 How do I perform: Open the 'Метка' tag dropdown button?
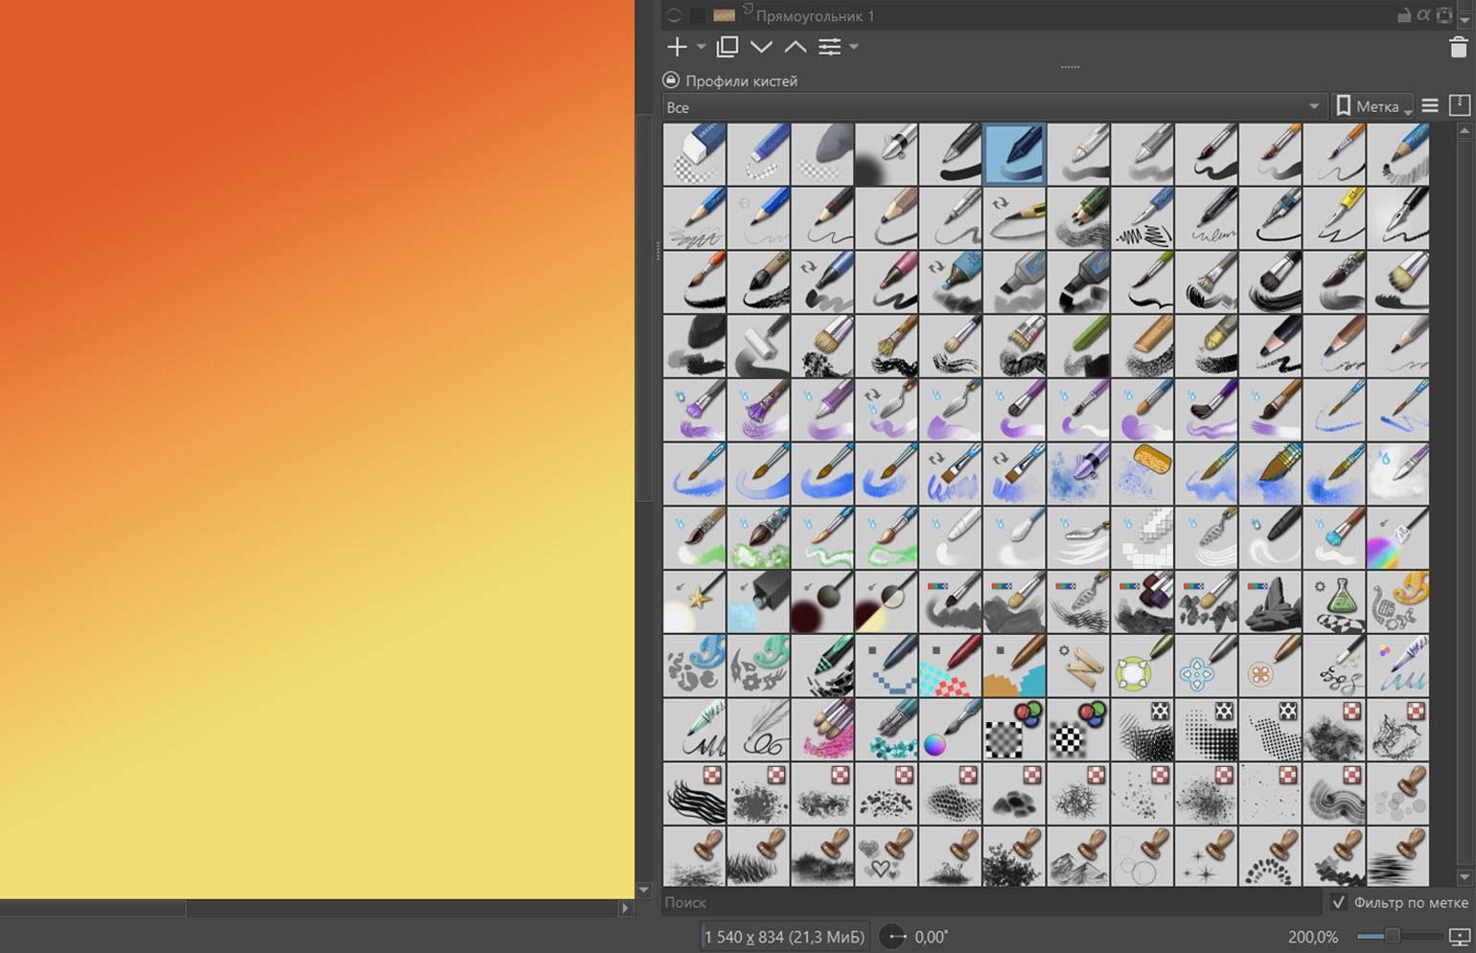1374,106
